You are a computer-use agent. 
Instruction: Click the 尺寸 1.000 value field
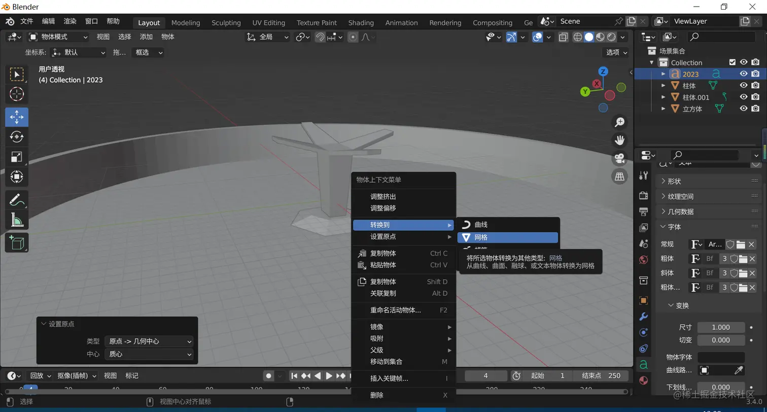[x=721, y=328]
